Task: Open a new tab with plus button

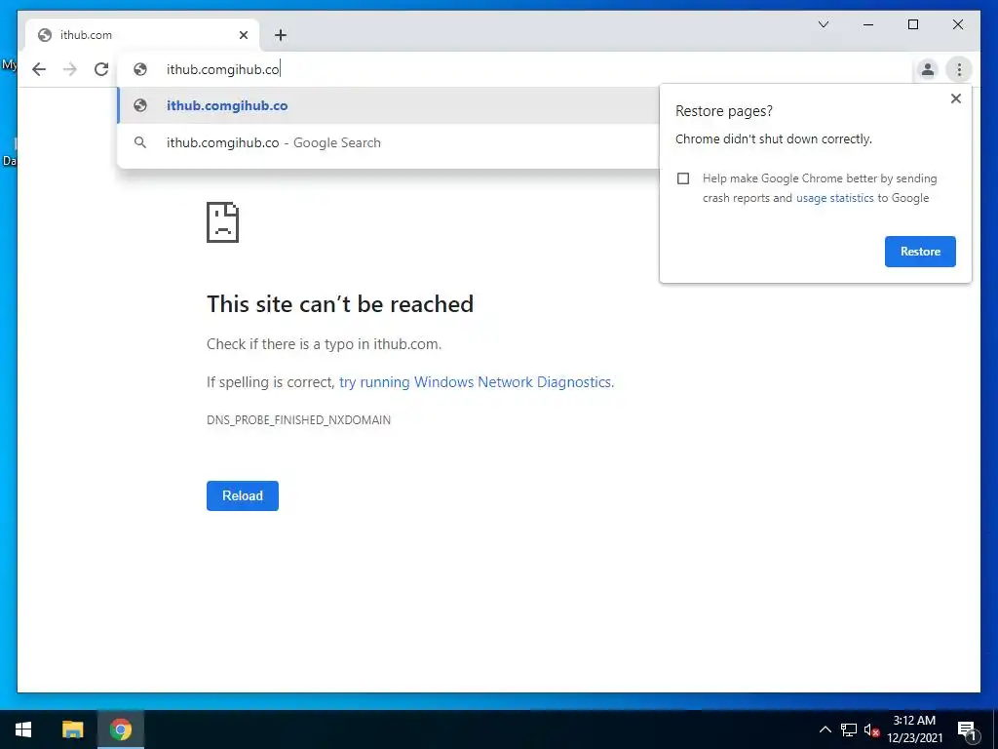Action: coord(281,35)
